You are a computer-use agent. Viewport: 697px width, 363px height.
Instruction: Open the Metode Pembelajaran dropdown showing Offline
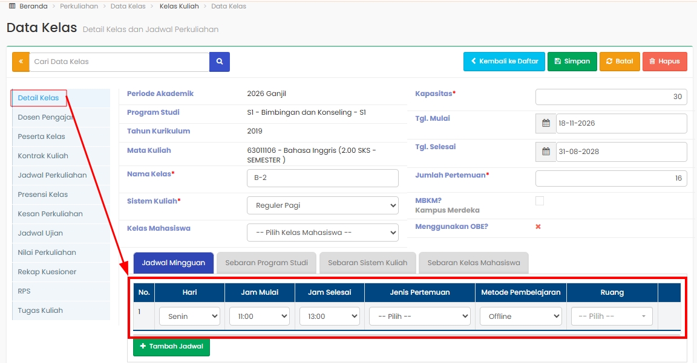521,316
